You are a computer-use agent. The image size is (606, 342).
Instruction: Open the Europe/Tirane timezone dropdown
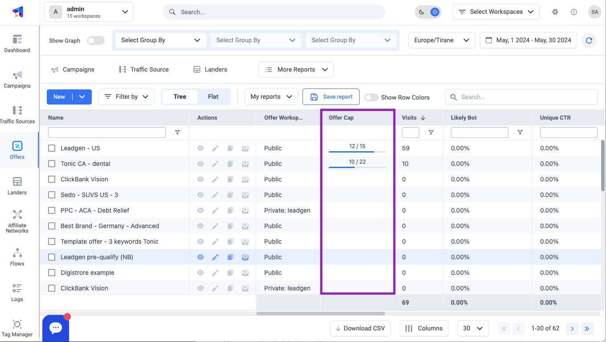[x=442, y=40]
